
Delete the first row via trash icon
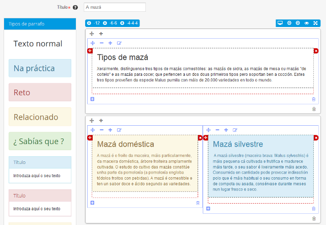tap(314, 109)
